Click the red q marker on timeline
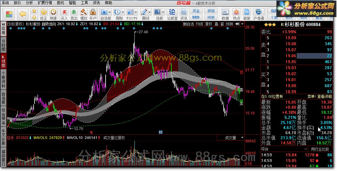 [91, 132]
